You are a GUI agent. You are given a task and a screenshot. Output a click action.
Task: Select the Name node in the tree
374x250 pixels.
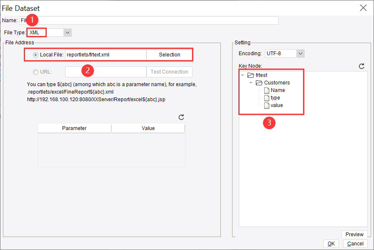(278, 90)
